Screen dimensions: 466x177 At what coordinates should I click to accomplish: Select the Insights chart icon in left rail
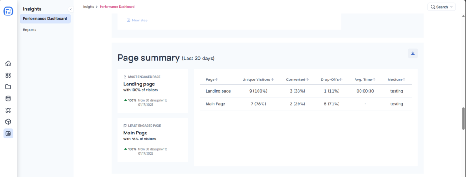pos(8,133)
